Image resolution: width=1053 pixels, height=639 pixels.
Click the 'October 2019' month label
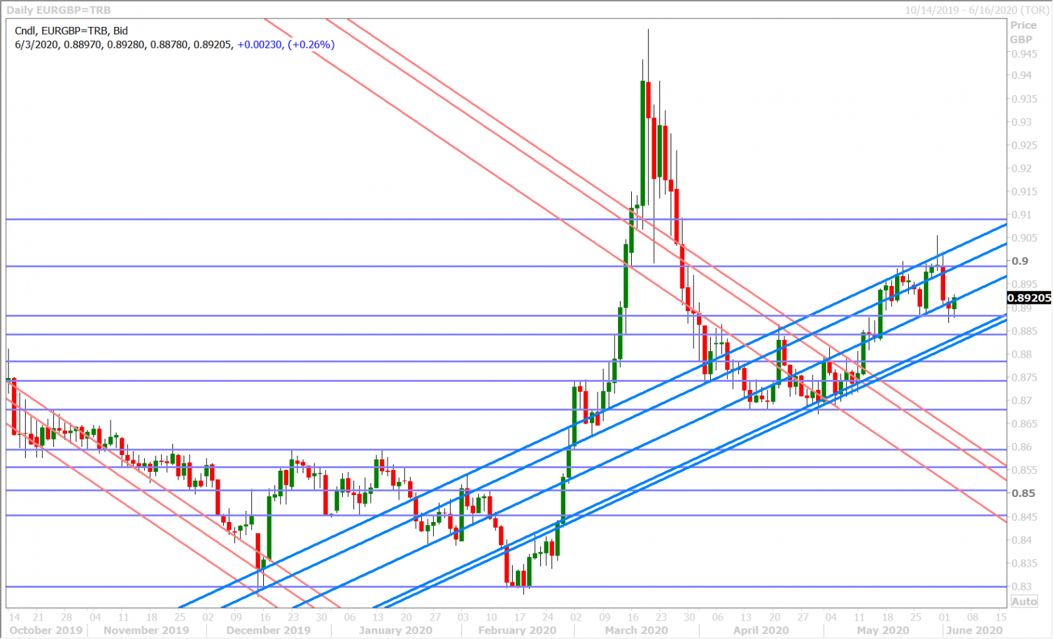46,630
